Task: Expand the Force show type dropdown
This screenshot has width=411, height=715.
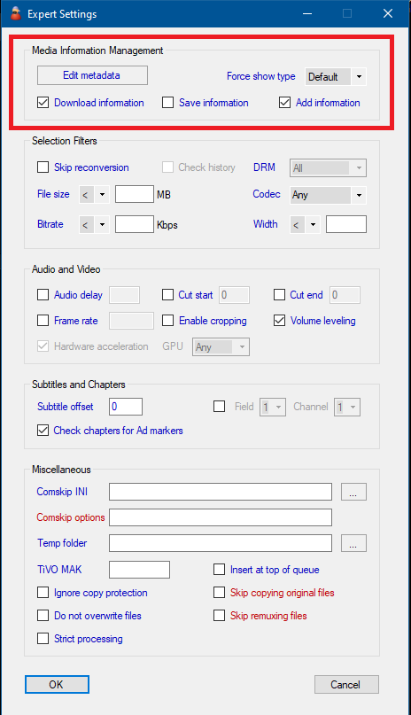Action: (336, 76)
